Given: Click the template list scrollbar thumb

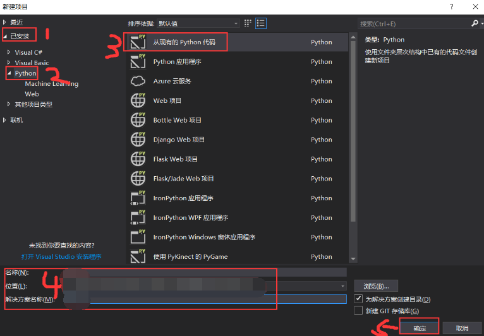Looking at the screenshot, I should [353, 132].
